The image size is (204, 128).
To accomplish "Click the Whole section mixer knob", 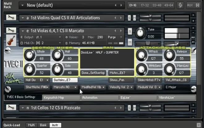I will 30,55.
